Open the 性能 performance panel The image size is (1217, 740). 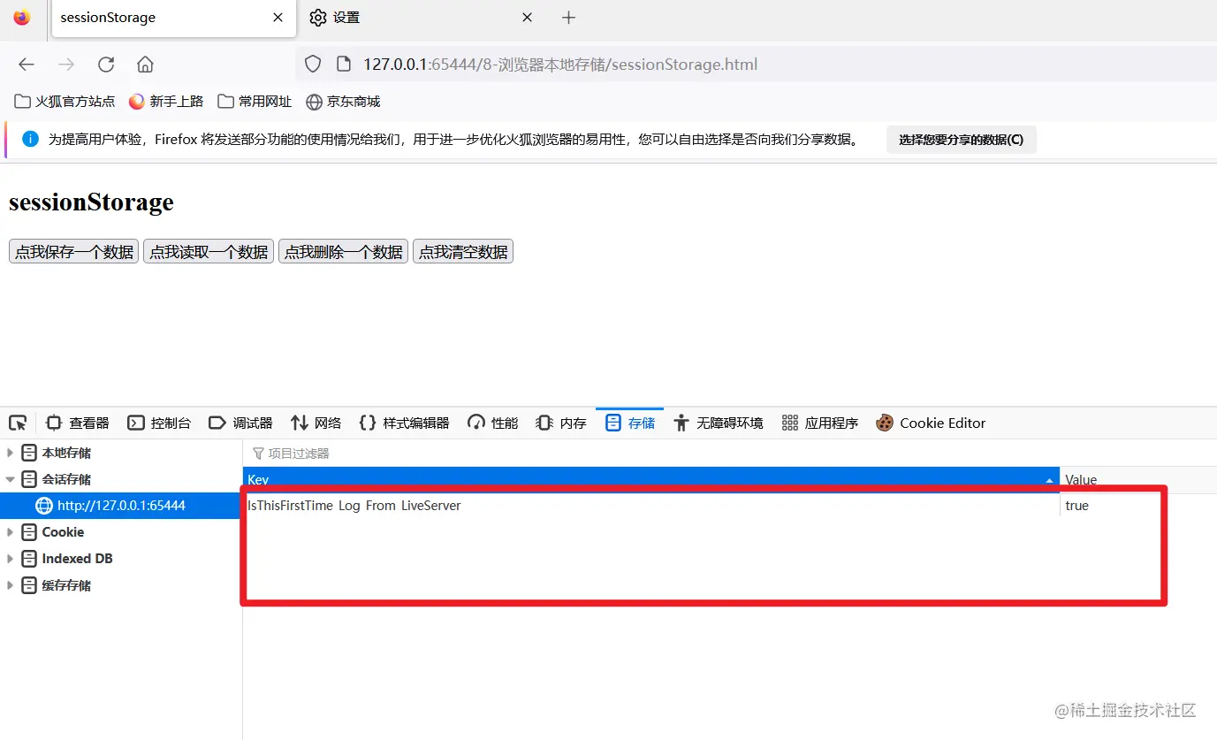tap(493, 423)
